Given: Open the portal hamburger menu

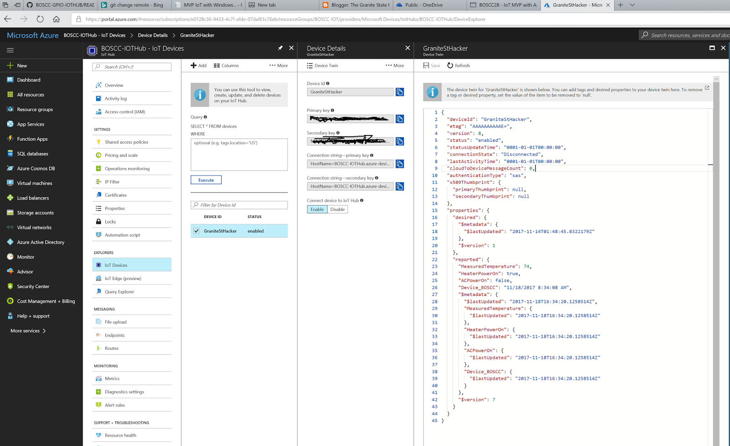Looking at the screenshot, I should (x=10, y=50).
